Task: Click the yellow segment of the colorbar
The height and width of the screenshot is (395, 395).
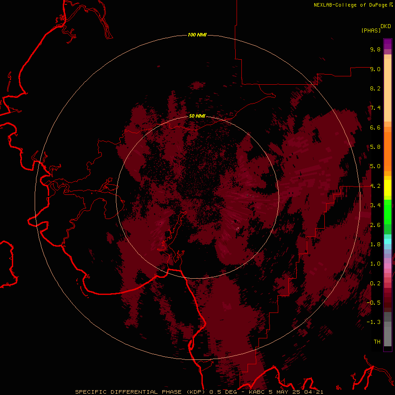Action: [x=388, y=188]
